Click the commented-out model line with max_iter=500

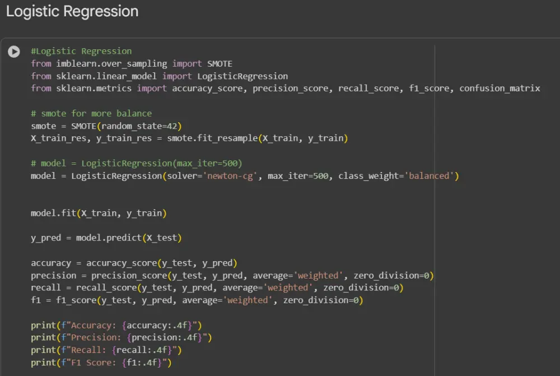[137, 163]
